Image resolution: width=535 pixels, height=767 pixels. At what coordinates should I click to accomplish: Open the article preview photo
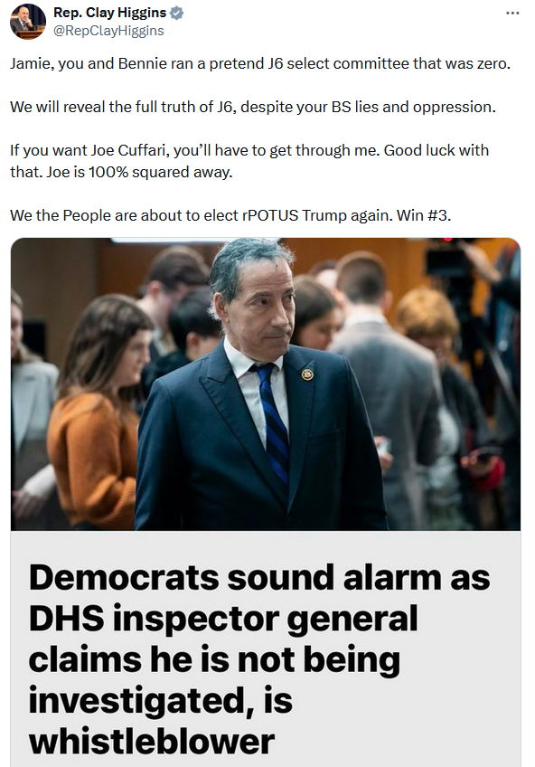point(266,384)
